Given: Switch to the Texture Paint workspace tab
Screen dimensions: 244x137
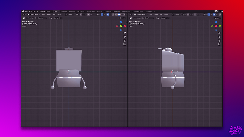Looking at the screenshot, I should 90,12.
